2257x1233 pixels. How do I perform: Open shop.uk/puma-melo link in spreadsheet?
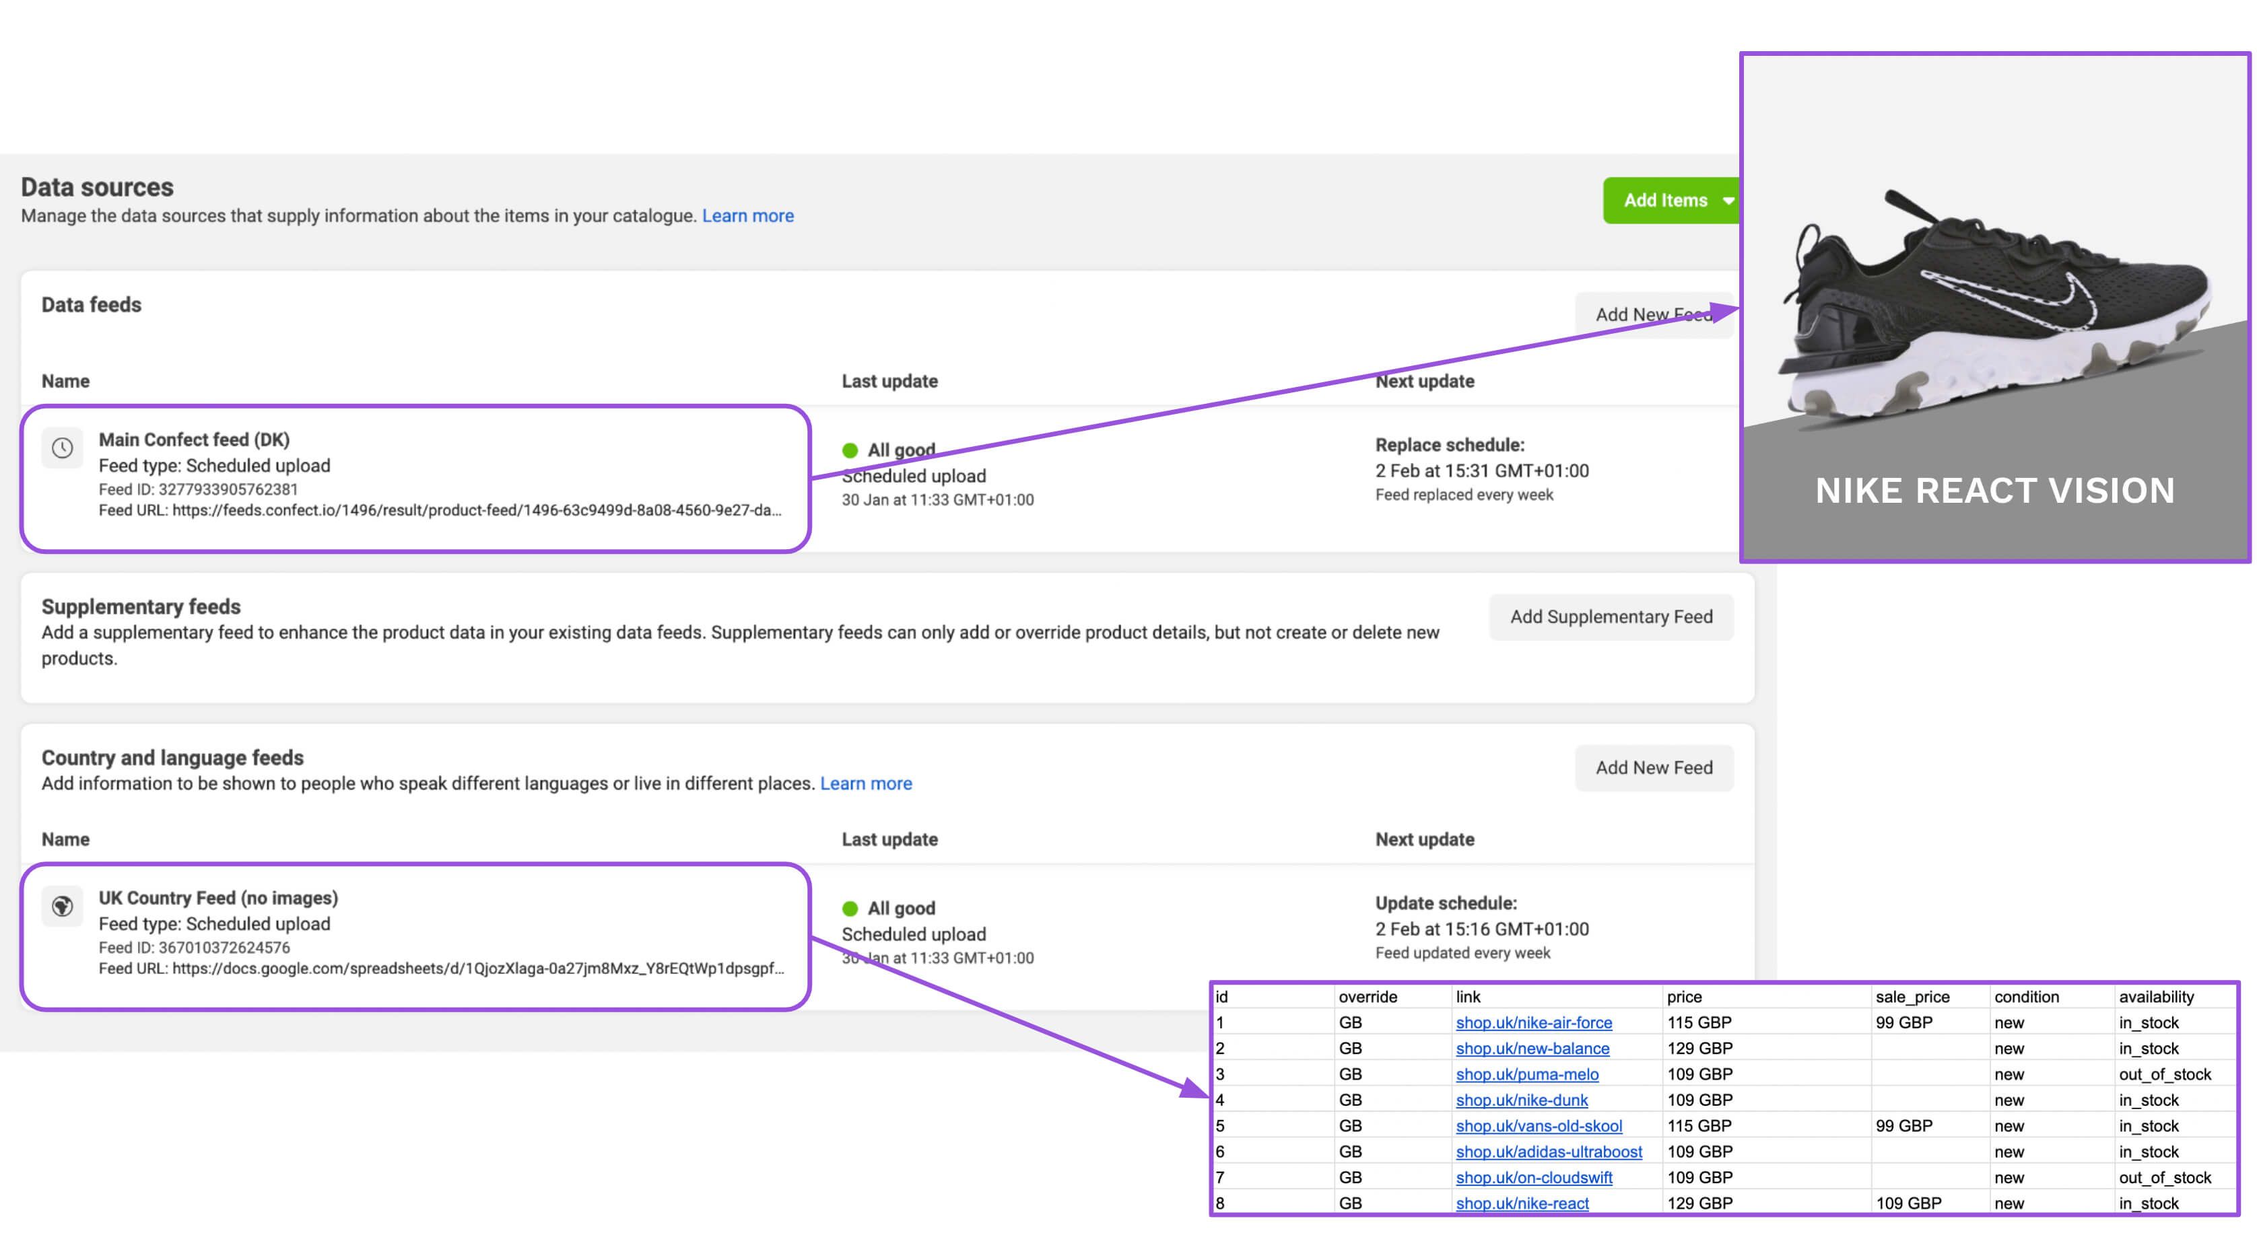tap(1527, 1073)
